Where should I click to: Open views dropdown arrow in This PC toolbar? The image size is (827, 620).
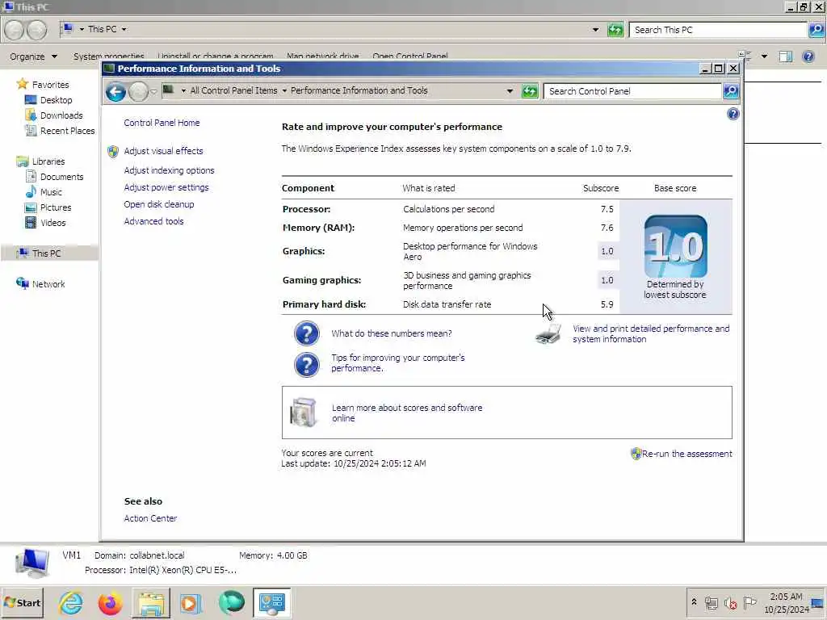[x=764, y=57]
